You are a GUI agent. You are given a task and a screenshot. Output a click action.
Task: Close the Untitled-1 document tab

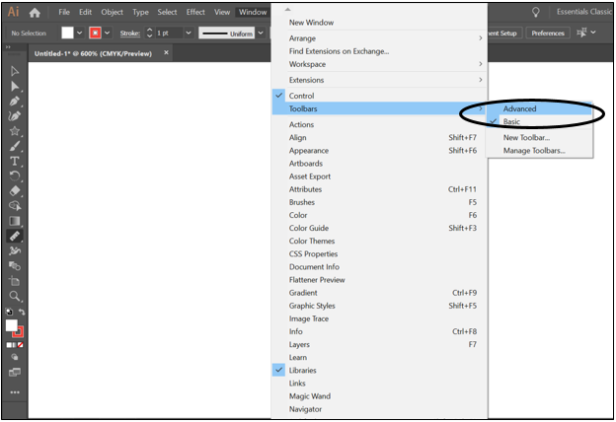(x=166, y=52)
